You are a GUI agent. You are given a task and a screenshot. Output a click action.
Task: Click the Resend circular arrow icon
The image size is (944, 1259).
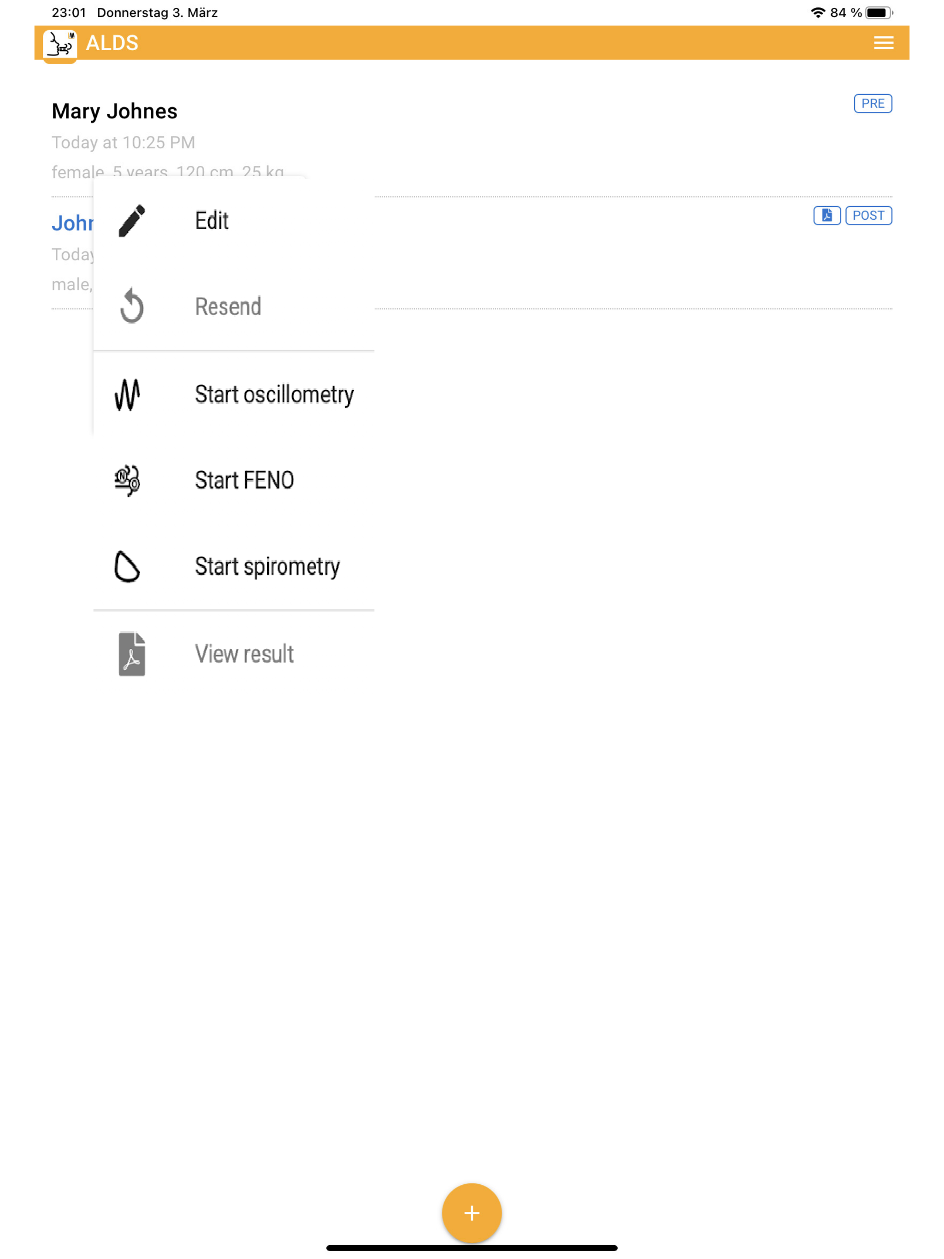[x=131, y=306]
